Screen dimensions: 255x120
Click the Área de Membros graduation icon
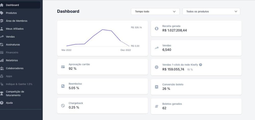click(2, 21)
